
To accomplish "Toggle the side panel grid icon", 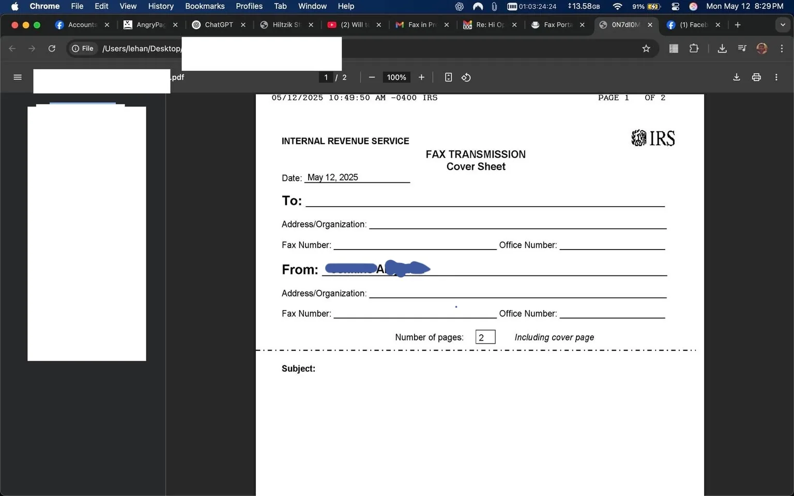I will tap(674, 48).
